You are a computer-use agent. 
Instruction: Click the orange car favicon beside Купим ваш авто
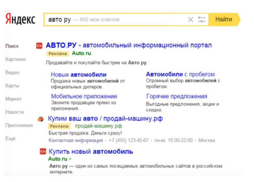[41, 119]
